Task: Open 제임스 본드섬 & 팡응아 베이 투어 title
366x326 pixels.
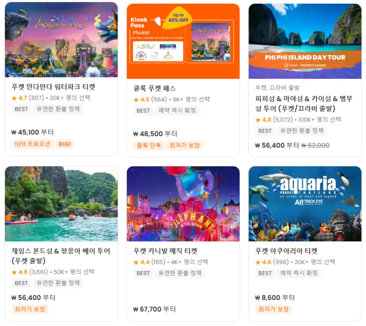Action: [x=61, y=256]
